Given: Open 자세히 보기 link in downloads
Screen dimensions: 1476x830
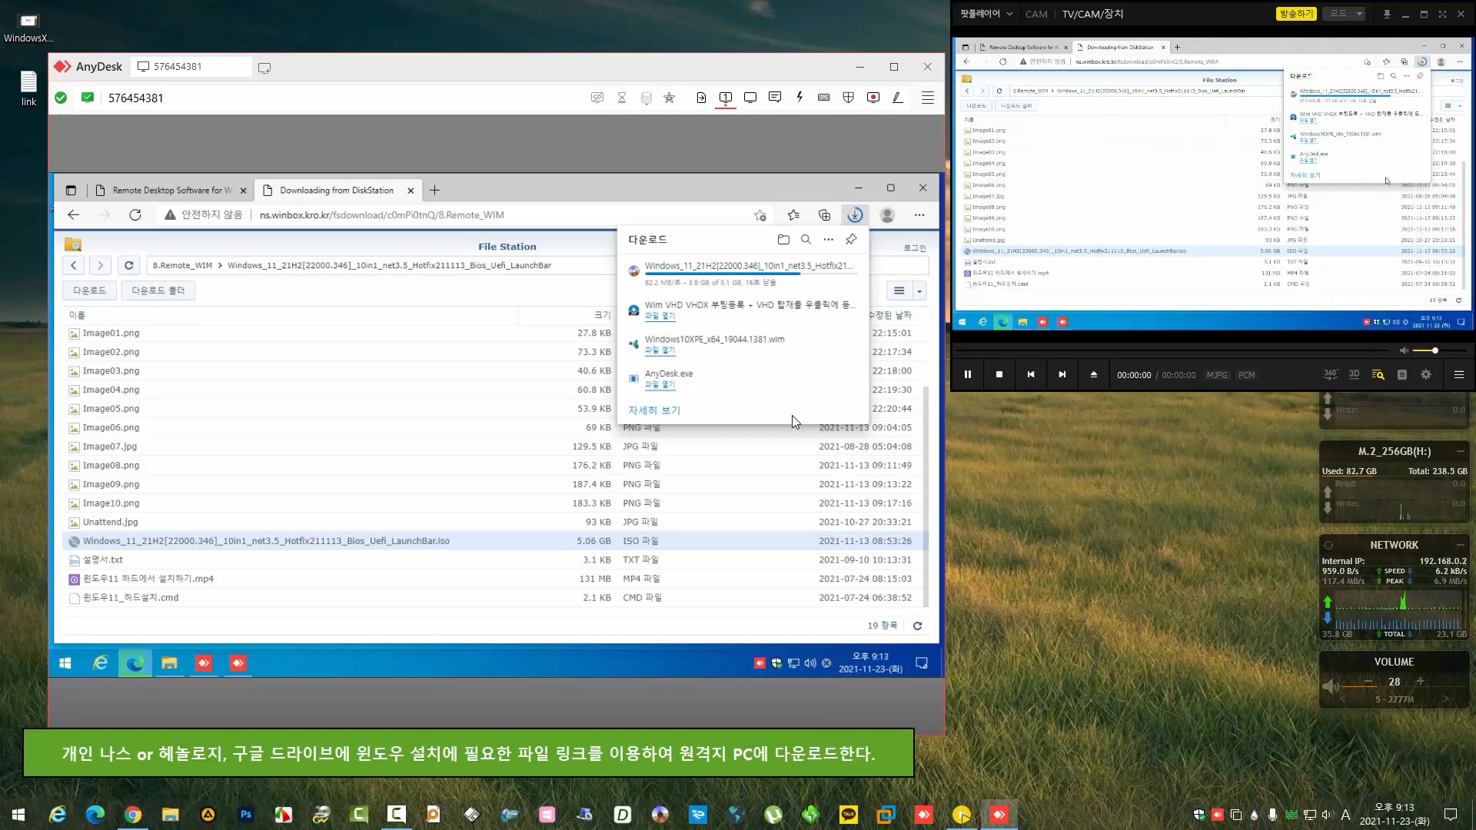Looking at the screenshot, I should (654, 410).
